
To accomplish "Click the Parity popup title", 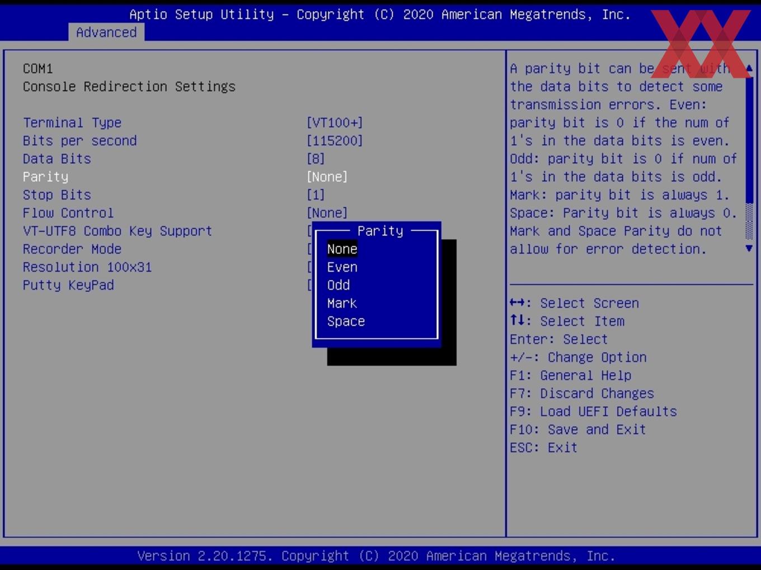I will tap(380, 231).
